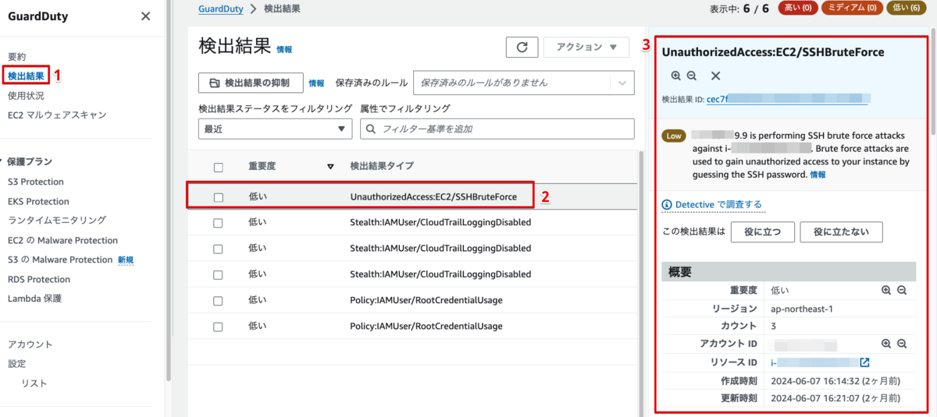The height and width of the screenshot is (417, 937).
Task: Open リスト under 設定
Action: click(x=34, y=383)
